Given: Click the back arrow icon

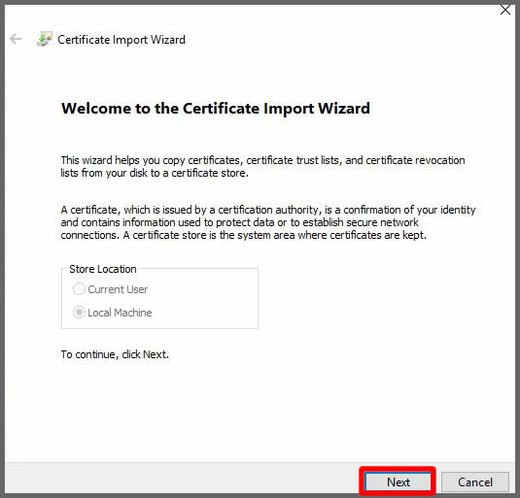Looking at the screenshot, I should 16,39.
